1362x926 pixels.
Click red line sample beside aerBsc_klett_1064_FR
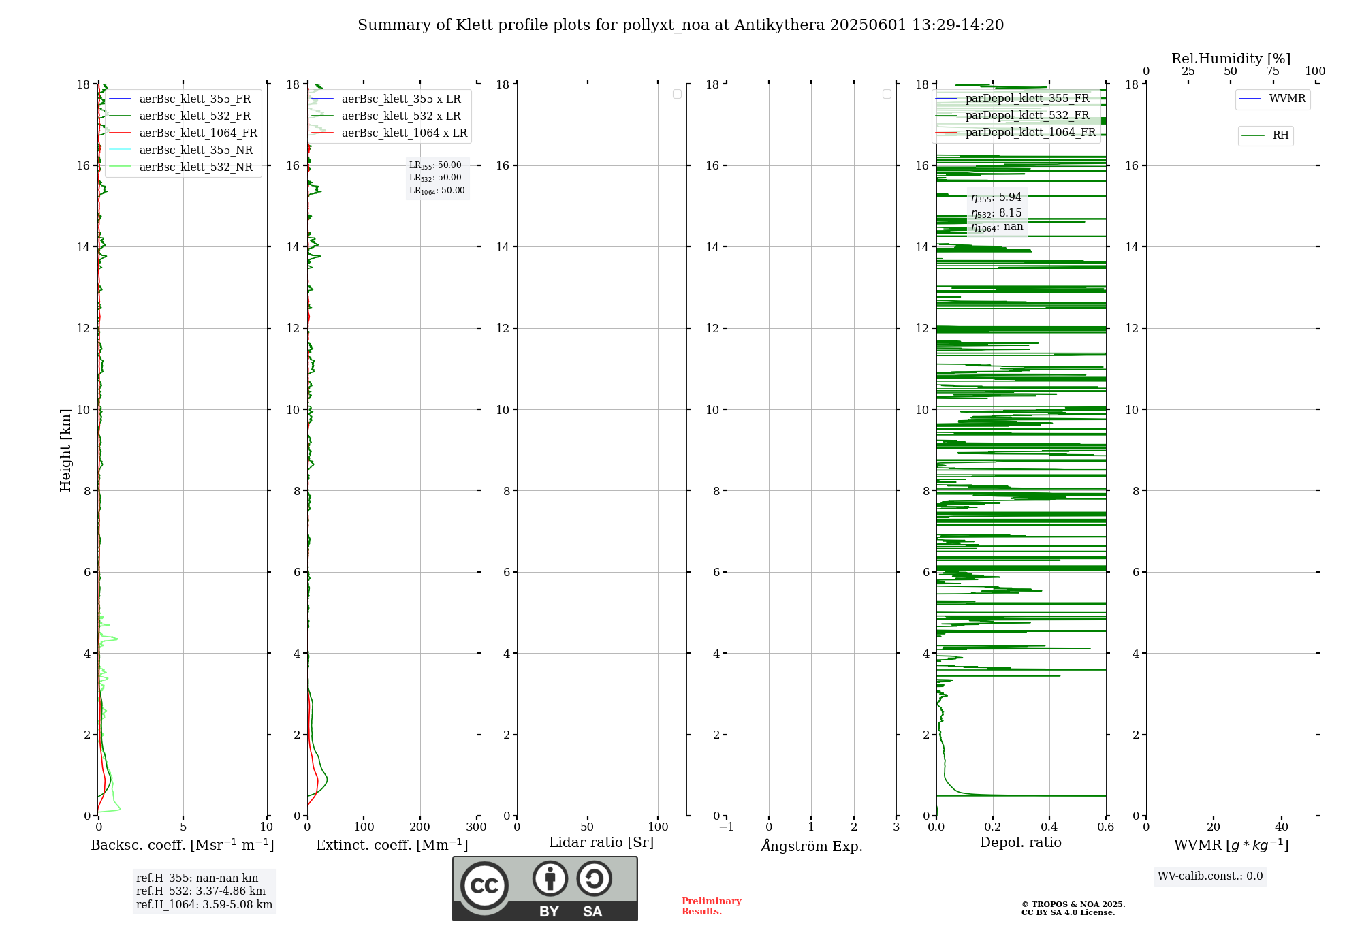pyautogui.click(x=120, y=133)
